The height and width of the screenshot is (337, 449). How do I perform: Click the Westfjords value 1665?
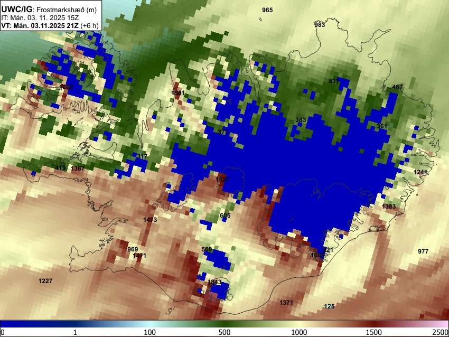click(67, 87)
